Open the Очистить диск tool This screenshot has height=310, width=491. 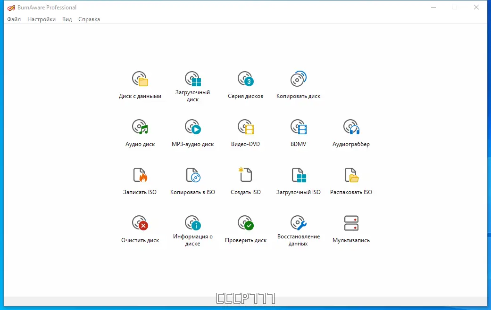(x=140, y=227)
